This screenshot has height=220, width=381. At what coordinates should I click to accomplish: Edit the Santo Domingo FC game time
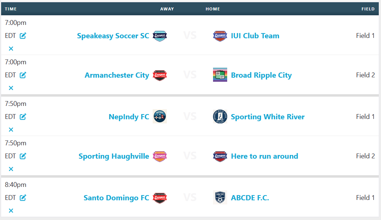23,198
